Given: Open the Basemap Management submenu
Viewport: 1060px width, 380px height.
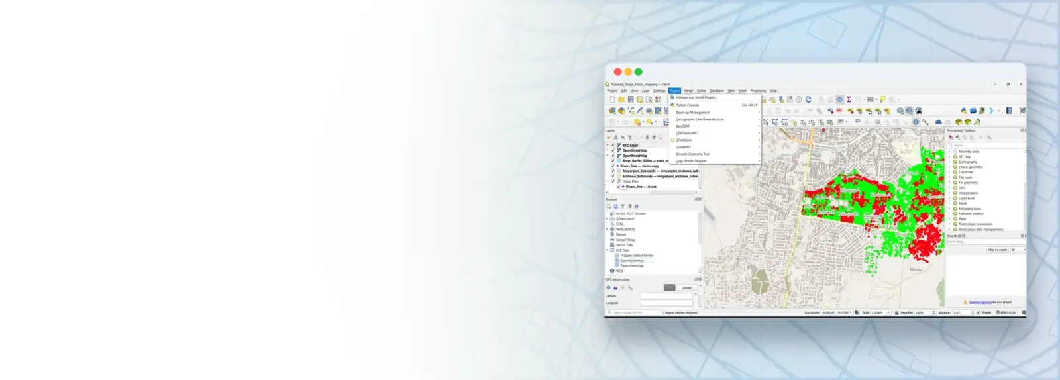Looking at the screenshot, I should (715, 113).
